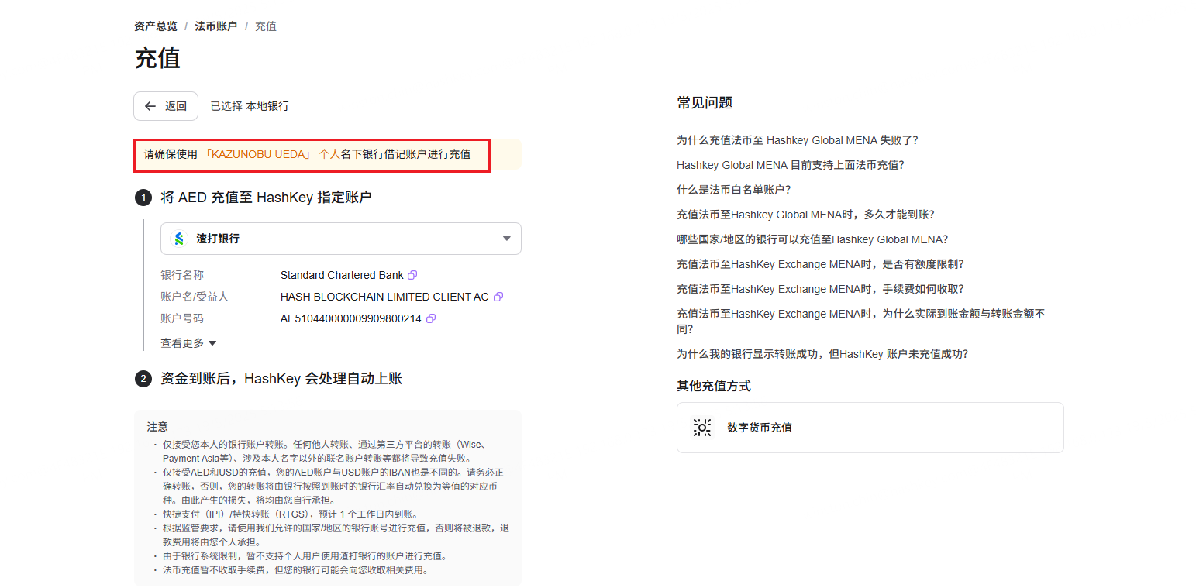Copy the IBAN account number

[x=431, y=318]
